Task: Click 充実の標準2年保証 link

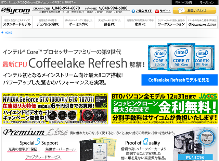Action: [23, 149]
